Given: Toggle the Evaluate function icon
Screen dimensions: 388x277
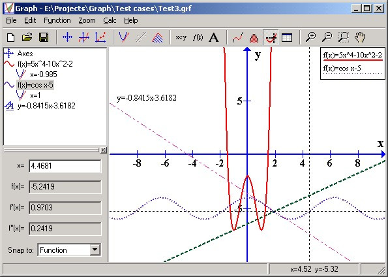Looking at the screenshot, I should 271,38.
